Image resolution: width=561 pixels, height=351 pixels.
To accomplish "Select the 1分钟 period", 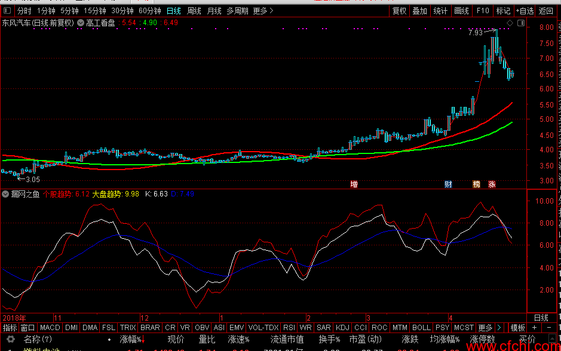I will pyautogui.click(x=46, y=11).
